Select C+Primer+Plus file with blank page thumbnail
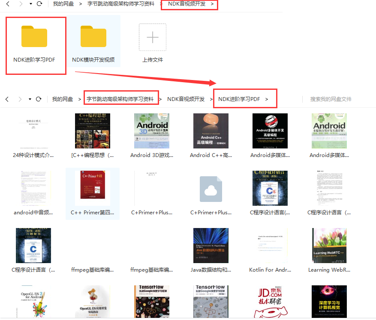 coord(152,193)
